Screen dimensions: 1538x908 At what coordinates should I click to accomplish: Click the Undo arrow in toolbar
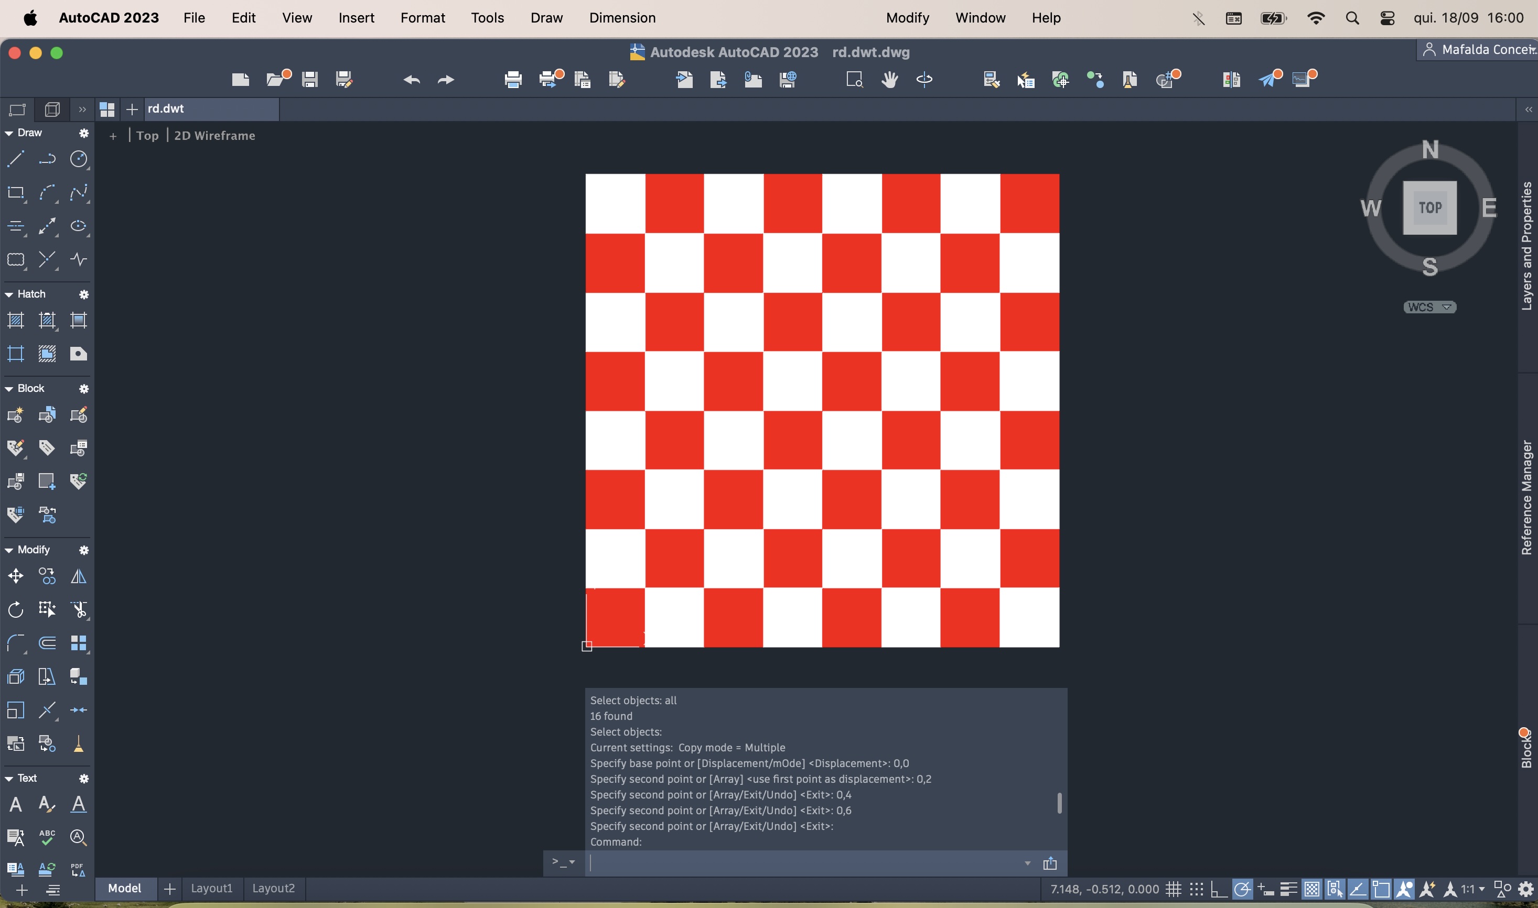412,80
